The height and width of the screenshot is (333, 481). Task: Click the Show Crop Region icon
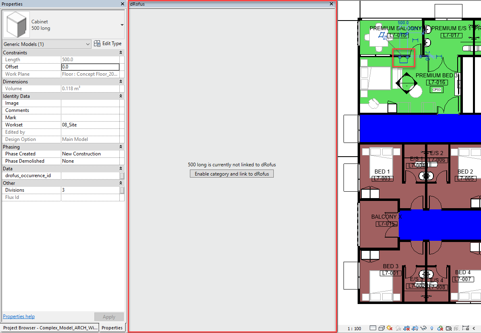coord(414,329)
